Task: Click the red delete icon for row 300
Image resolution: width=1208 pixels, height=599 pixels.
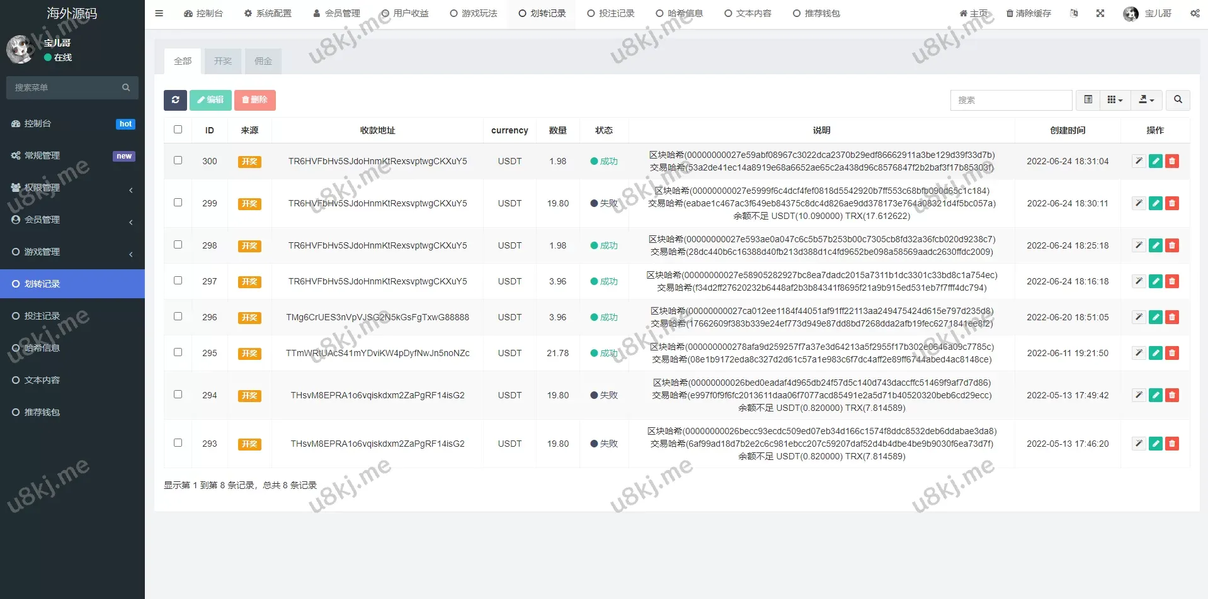Action: pos(1171,162)
